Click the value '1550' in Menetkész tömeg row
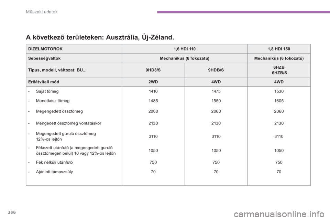 coord(216,101)
